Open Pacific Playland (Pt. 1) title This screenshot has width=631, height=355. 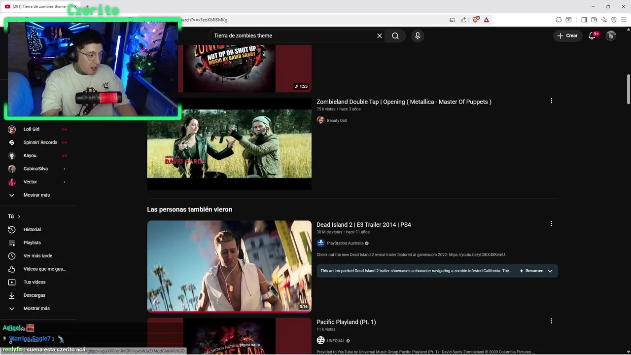coord(346,322)
